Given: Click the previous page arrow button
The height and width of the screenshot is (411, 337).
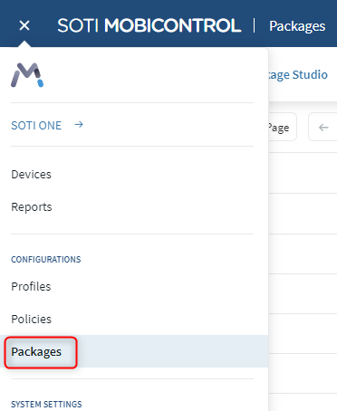Looking at the screenshot, I should 323,127.
